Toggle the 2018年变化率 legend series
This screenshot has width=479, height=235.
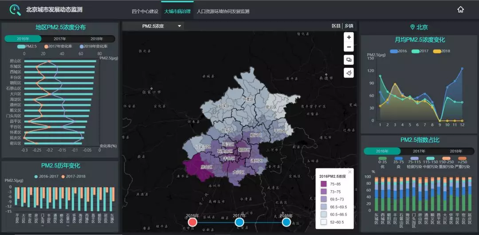pos(94,47)
